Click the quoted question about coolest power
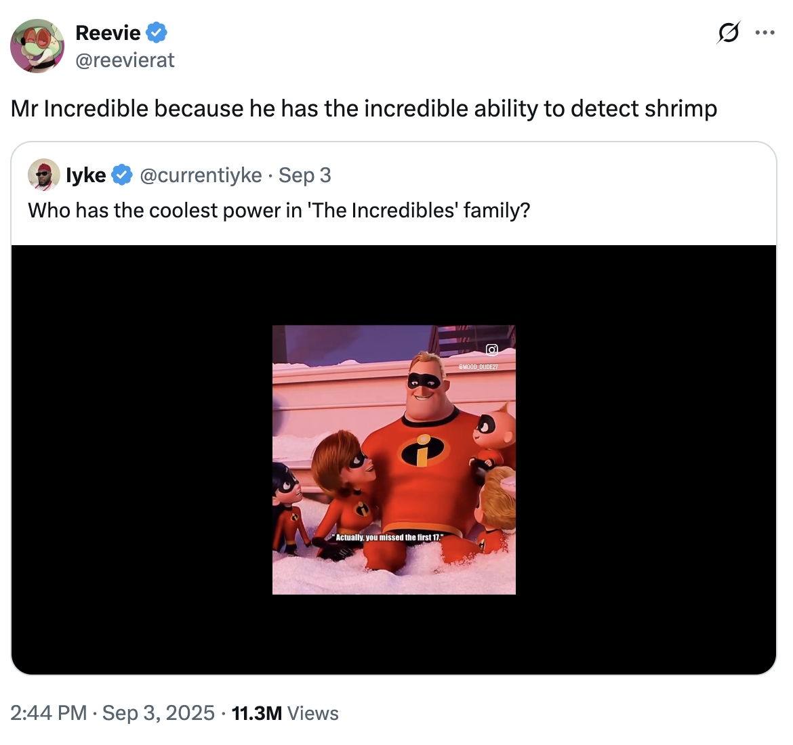 pyautogui.click(x=279, y=211)
